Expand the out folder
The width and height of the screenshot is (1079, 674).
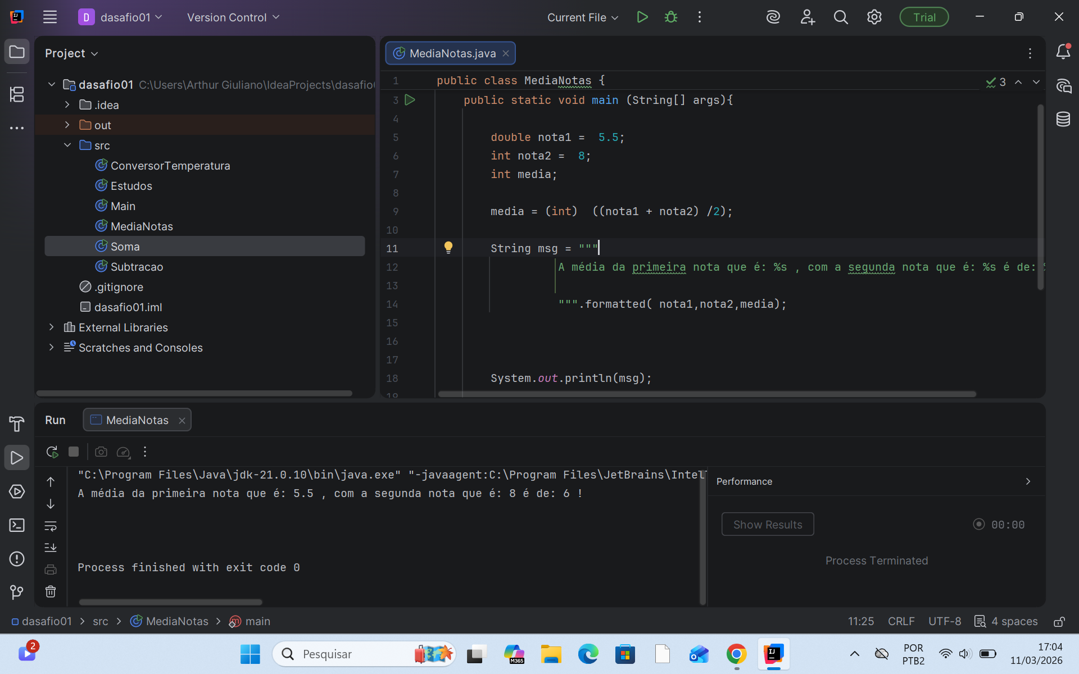click(67, 125)
